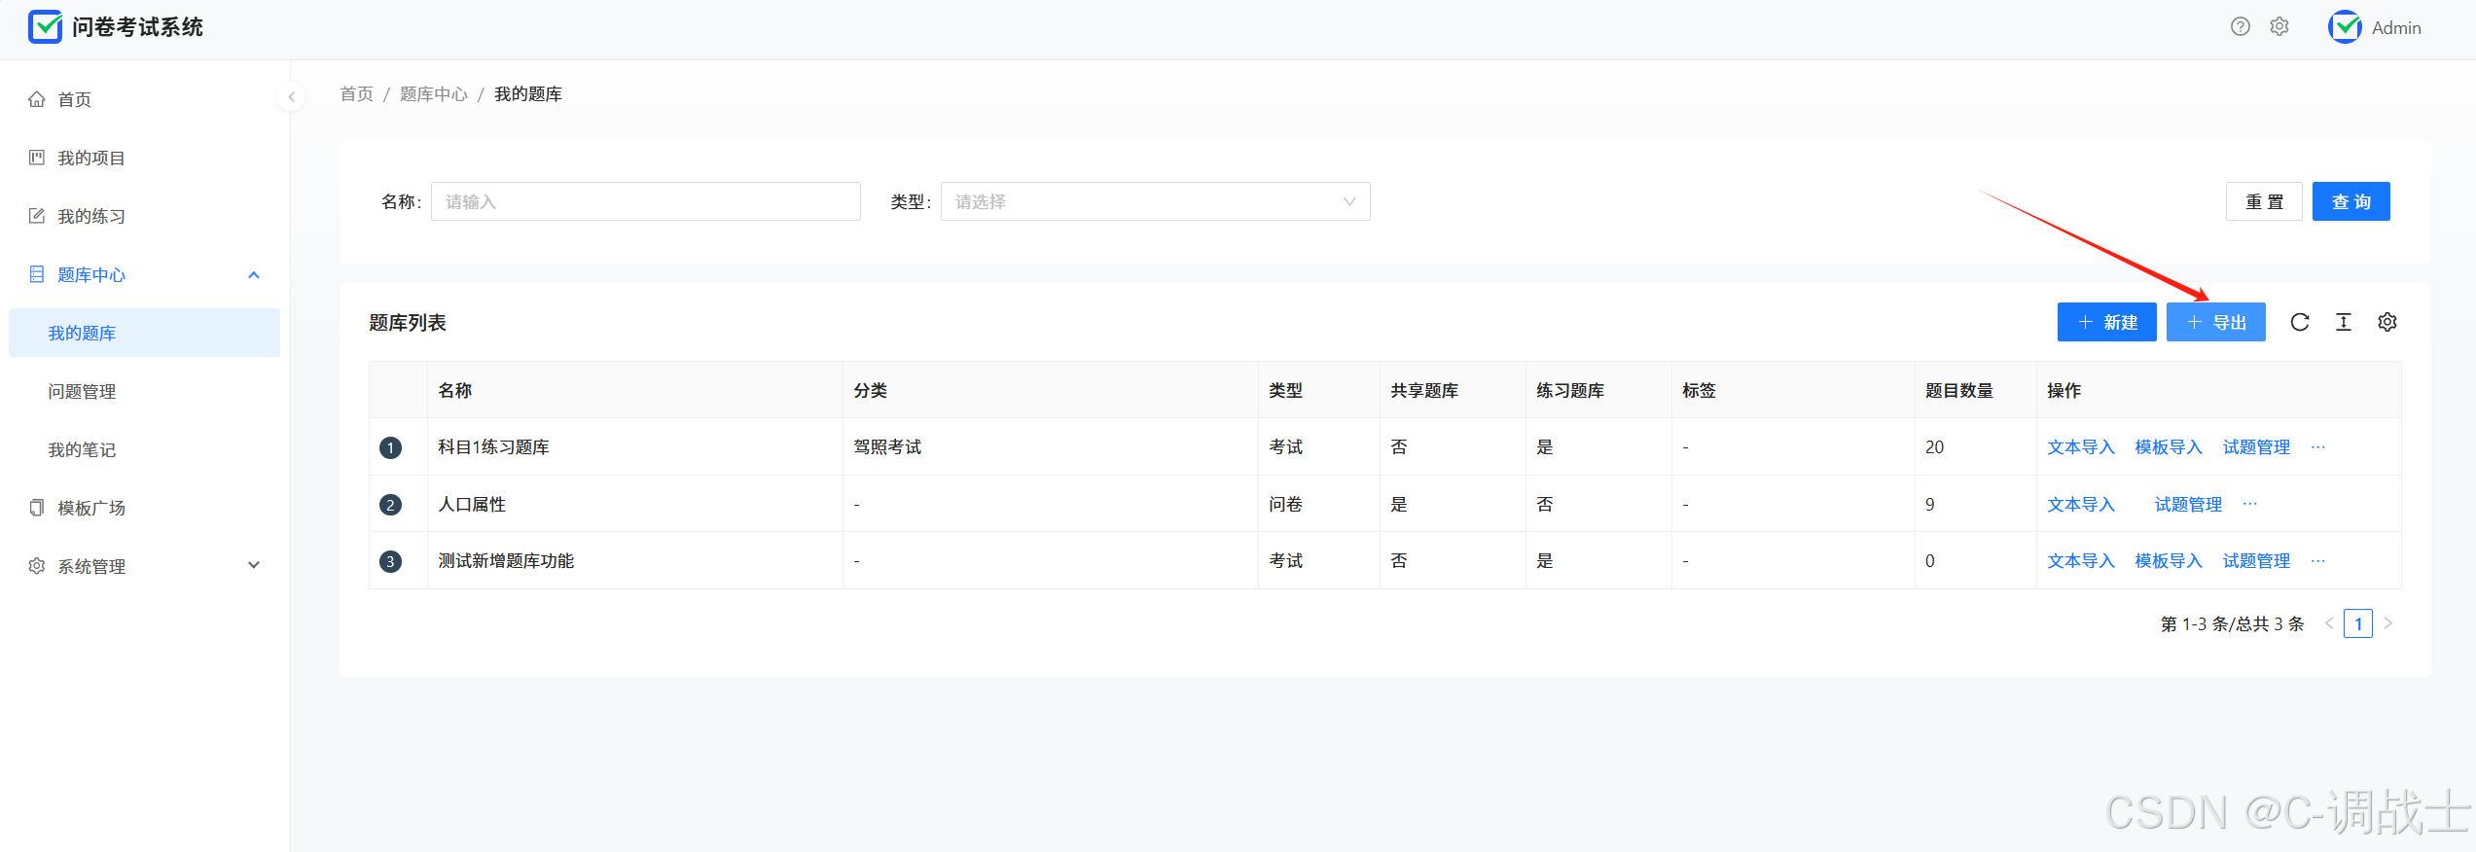Go to previous page arrow
2476x852 pixels.
pos(2329,623)
